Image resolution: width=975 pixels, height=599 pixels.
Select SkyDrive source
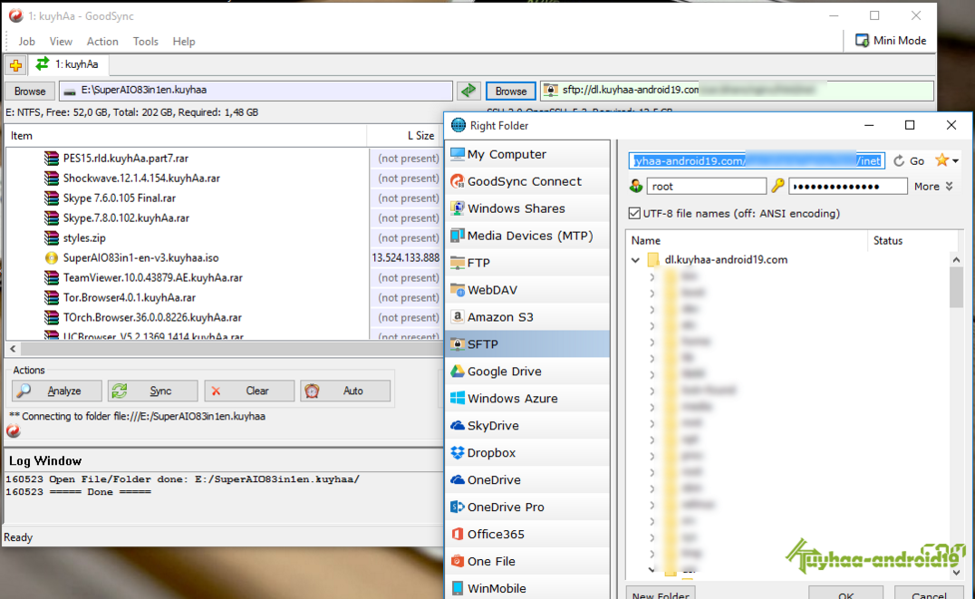click(528, 425)
